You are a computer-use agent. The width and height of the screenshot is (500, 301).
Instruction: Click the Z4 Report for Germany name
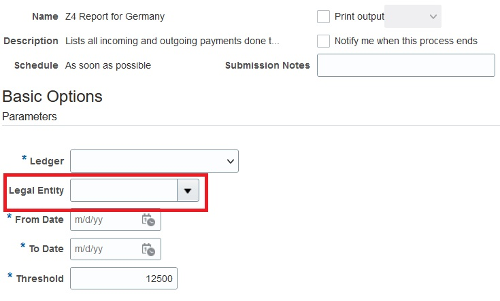click(x=114, y=16)
